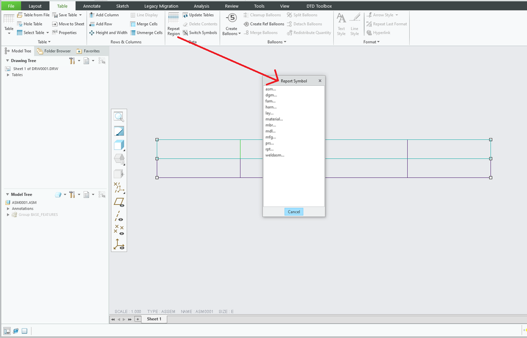Collapse the Model Tree section
527x338 pixels.
click(x=7, y=194)
